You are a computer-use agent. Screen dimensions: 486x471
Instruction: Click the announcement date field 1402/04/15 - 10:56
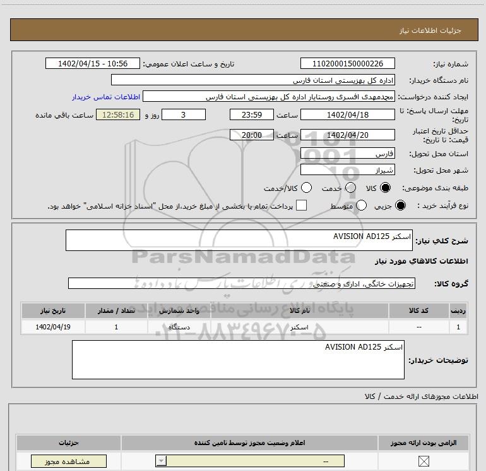coord(93,64)
